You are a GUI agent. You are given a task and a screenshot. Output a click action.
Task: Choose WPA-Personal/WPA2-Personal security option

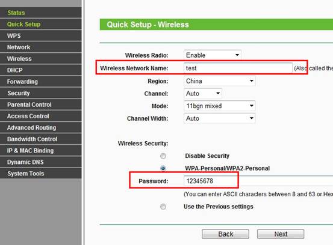(x=163, y=168)
